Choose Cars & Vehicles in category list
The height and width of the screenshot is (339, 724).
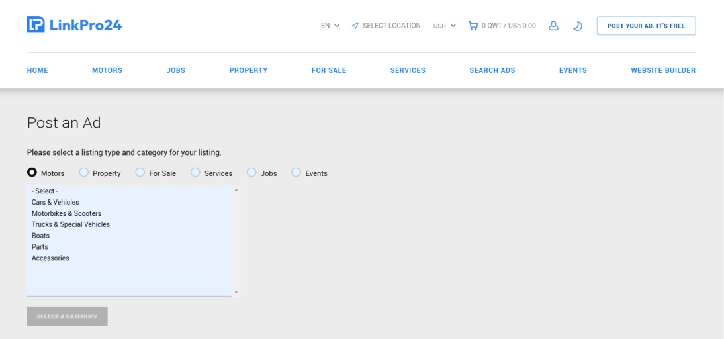[x=56, y=203]
